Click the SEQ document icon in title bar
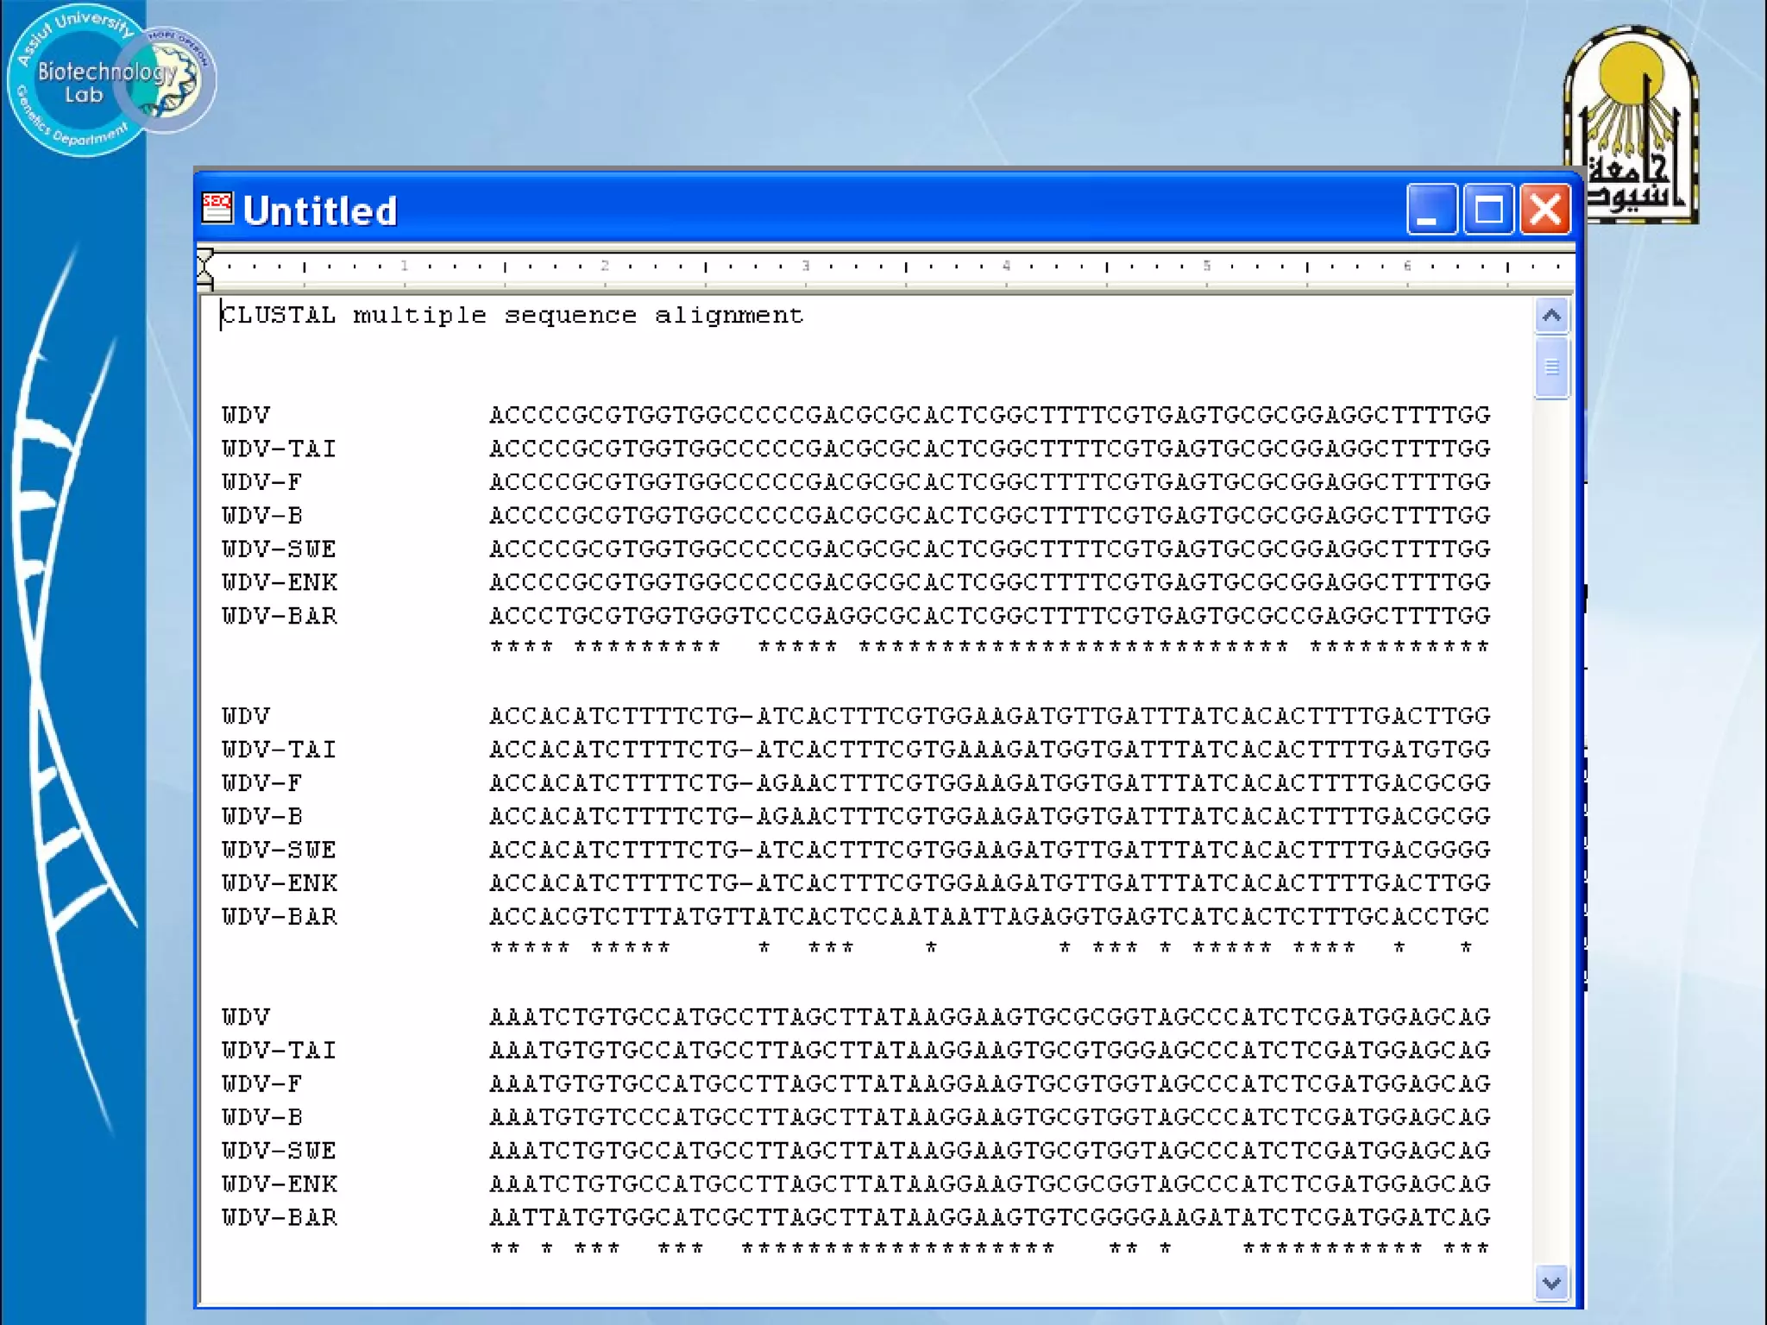 (217, 209)
